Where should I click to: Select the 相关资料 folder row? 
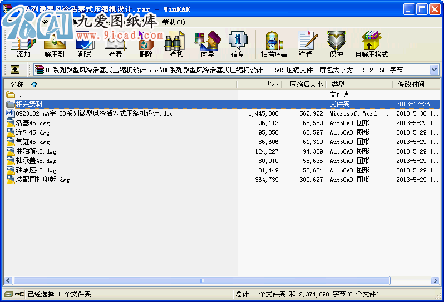223,104
